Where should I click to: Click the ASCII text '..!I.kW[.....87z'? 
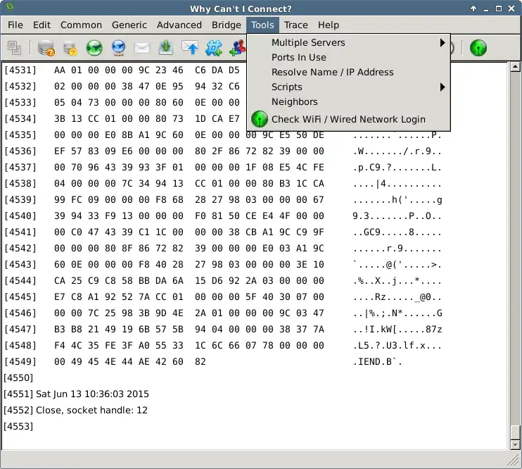coord(397,330)
